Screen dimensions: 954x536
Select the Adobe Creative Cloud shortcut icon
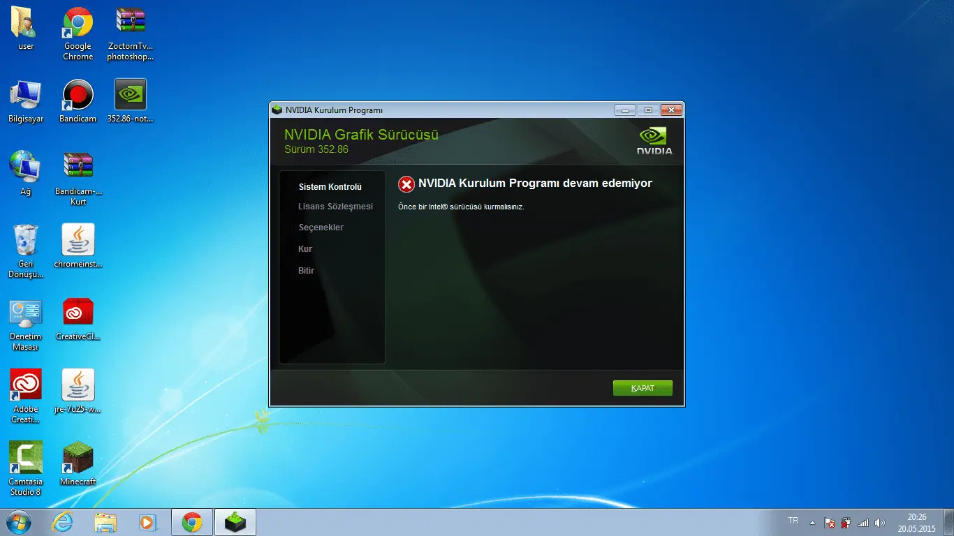click(x=26, y=396)
